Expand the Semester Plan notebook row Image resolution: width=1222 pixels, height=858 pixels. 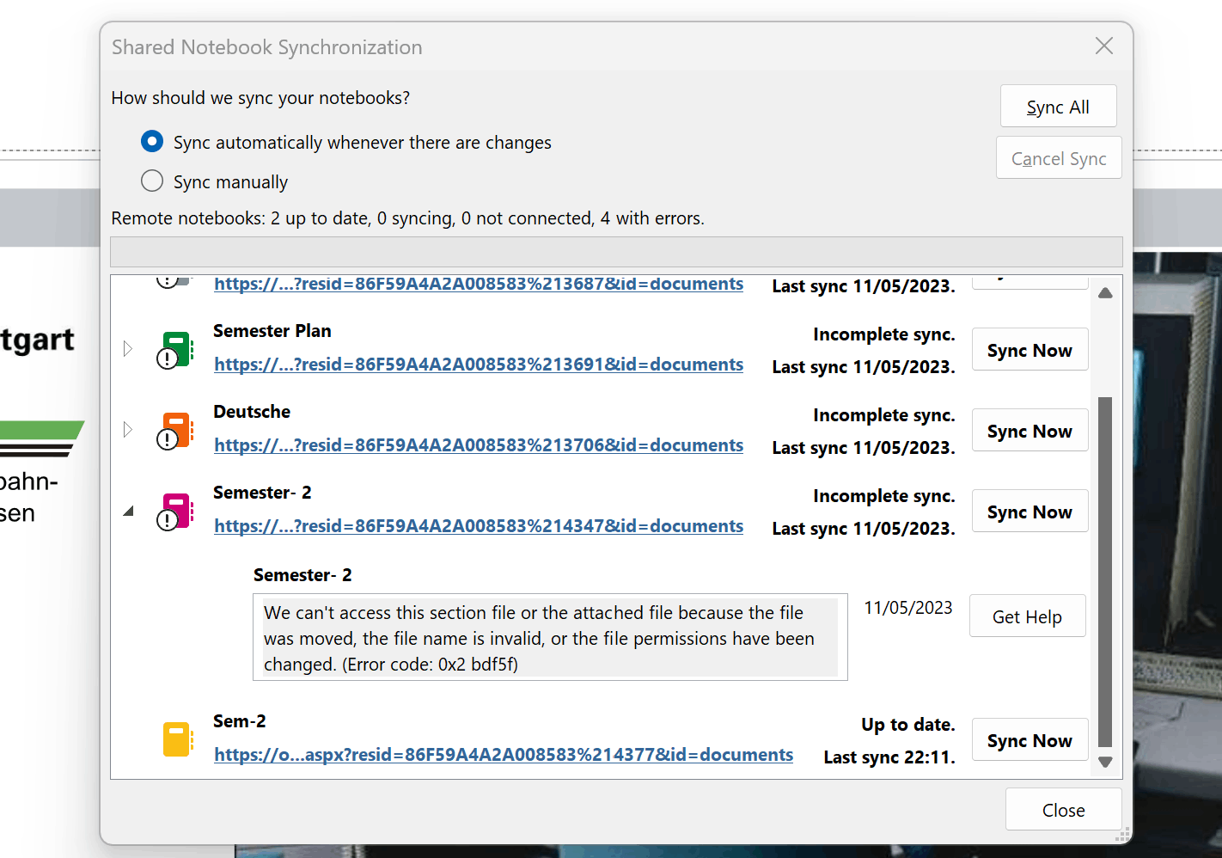pyautogui.click(x=128, y=348)
